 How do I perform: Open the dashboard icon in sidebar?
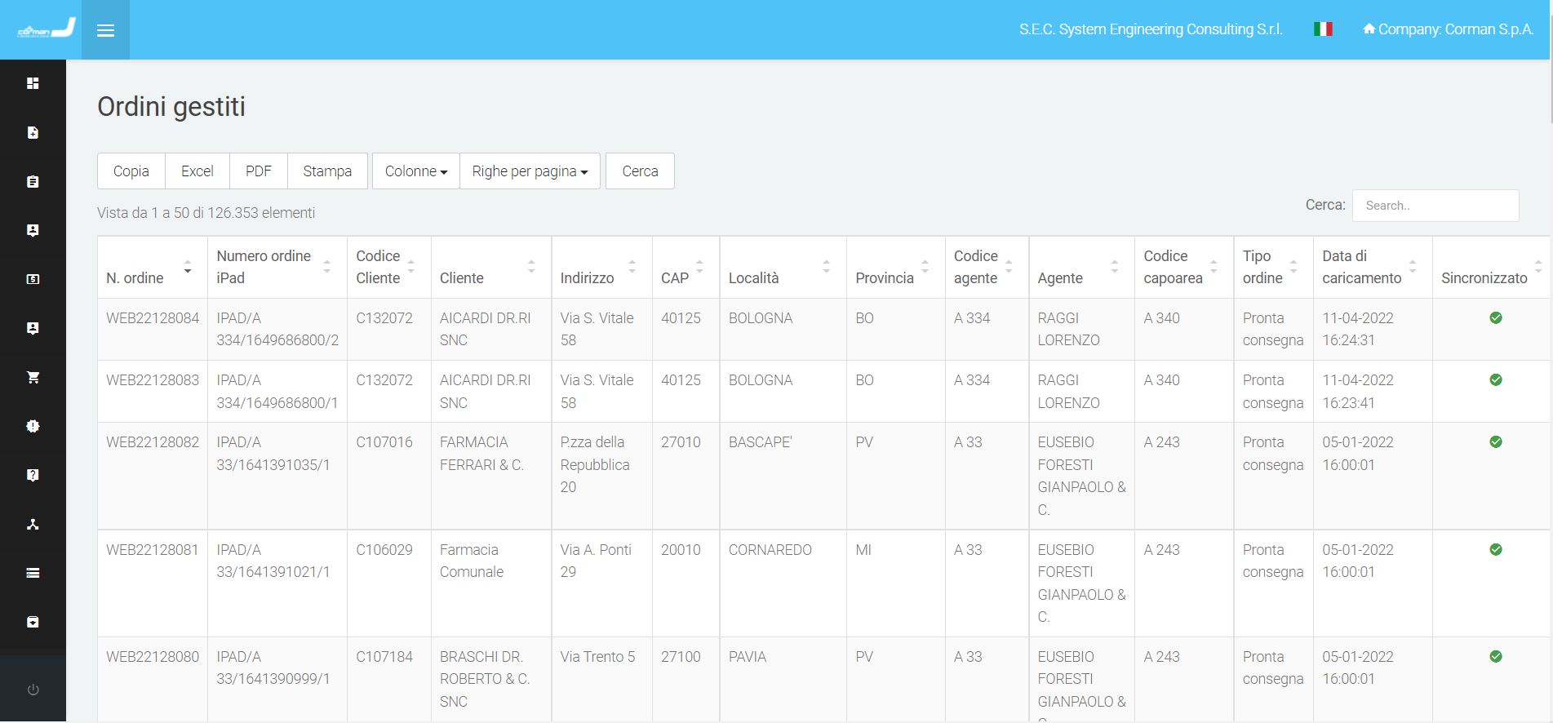pos(33,83)
